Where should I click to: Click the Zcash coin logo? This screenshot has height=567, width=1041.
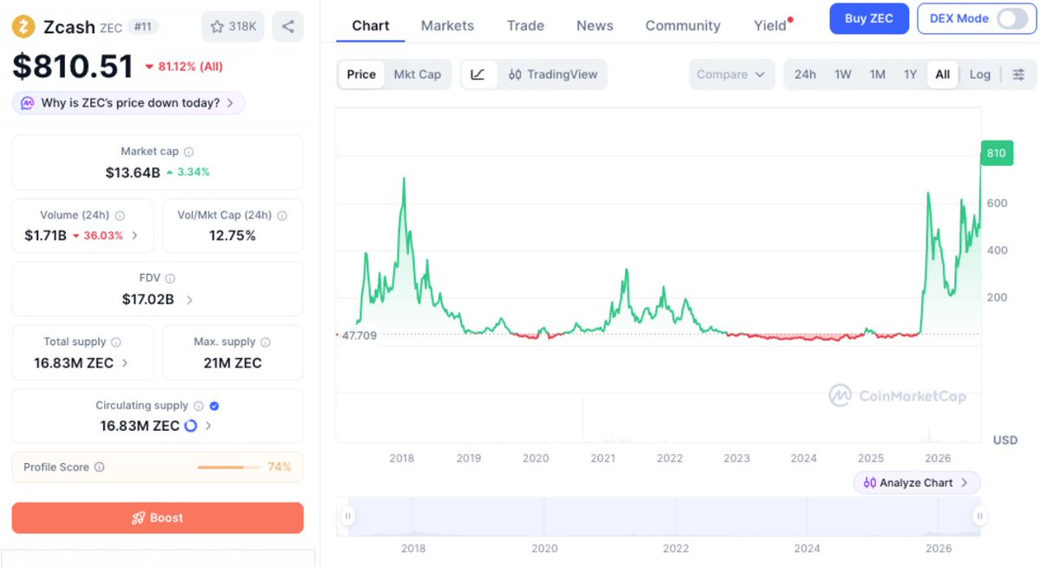coord(23,27)
